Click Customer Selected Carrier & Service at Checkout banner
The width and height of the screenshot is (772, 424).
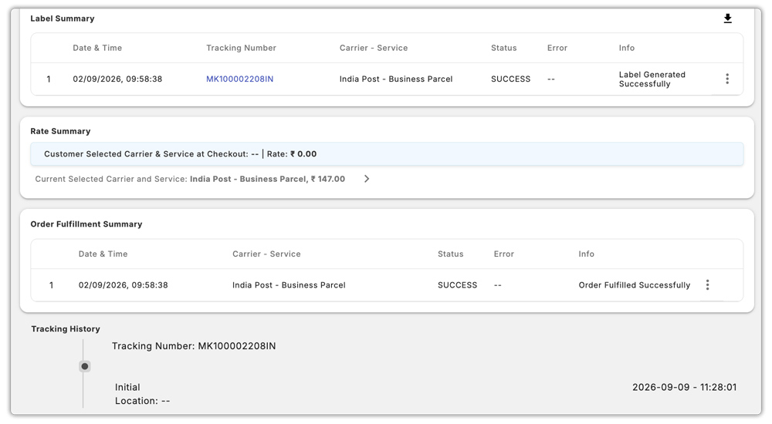click(x=387, y=154)
